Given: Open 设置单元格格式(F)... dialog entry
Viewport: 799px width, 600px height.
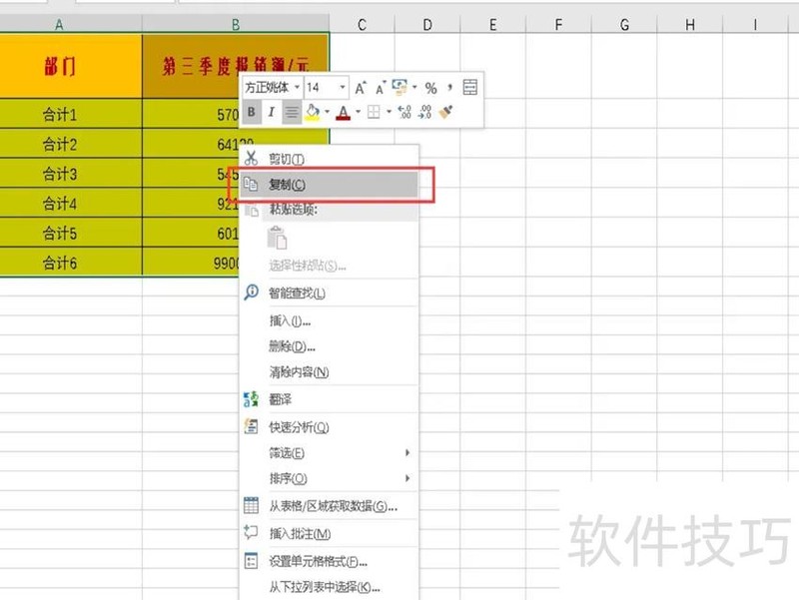Looking at the screenshot, I should coord(330,561).
